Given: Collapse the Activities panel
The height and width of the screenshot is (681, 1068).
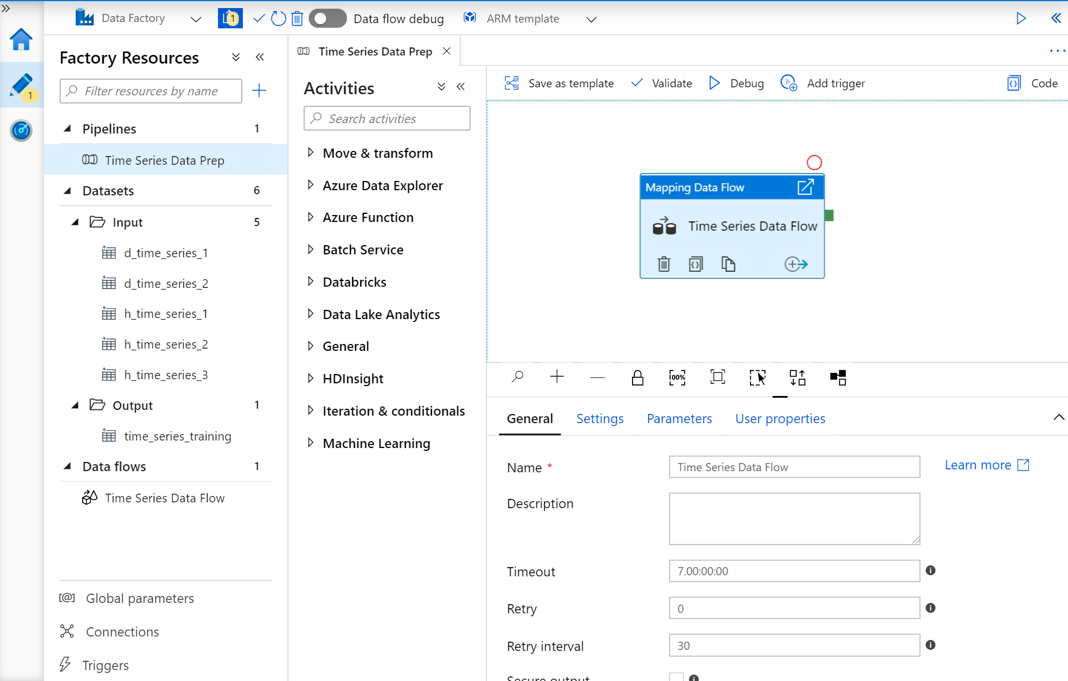Looking at the screenshot, I should click(461, 86).
